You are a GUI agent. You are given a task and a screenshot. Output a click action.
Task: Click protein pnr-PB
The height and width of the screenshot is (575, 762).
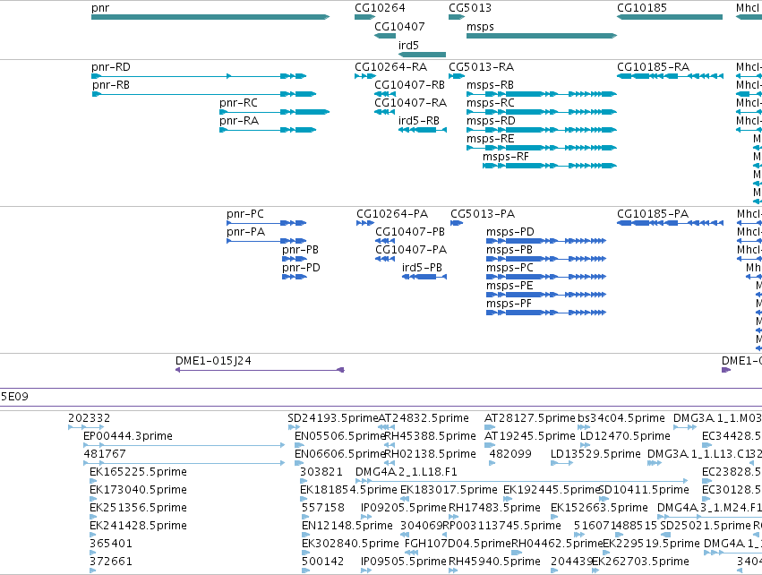[295, 259]
